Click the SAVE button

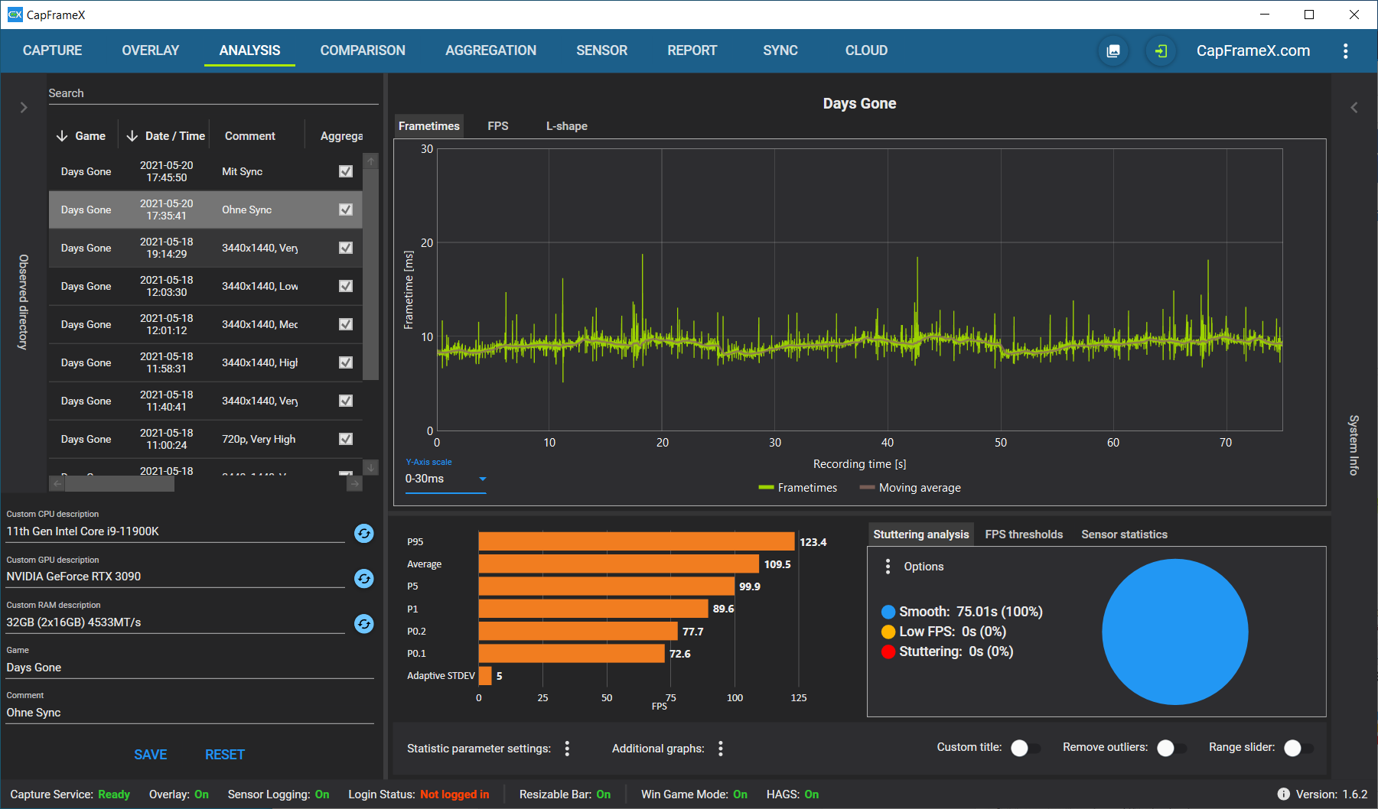click(151, 755)
